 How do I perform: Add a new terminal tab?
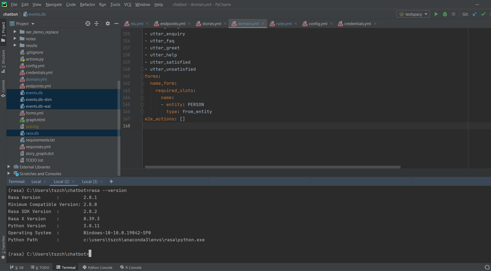click(111, 181)
